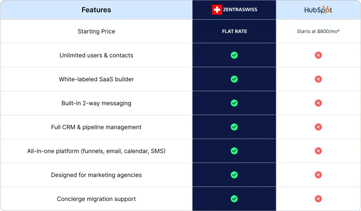361x211 pixels.
Task: Click the HubSpot logo in the header
Action: coord(318,10)
